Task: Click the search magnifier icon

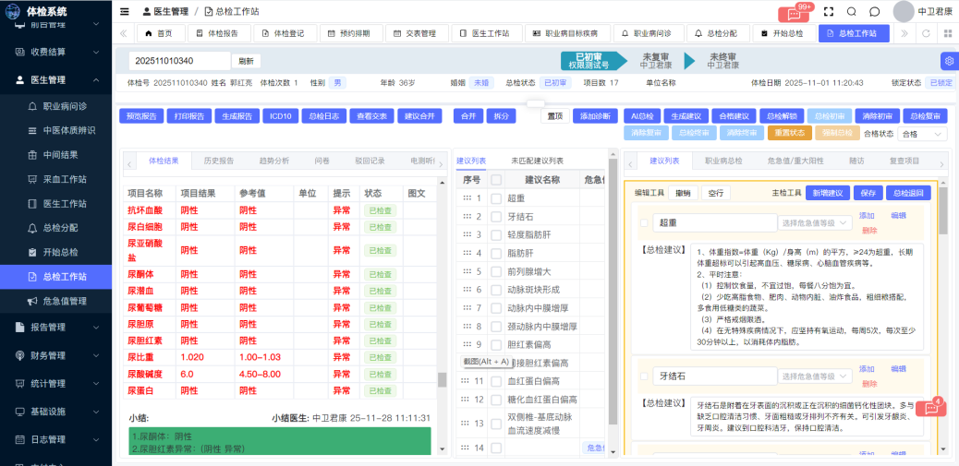Action: coord(851,11)
